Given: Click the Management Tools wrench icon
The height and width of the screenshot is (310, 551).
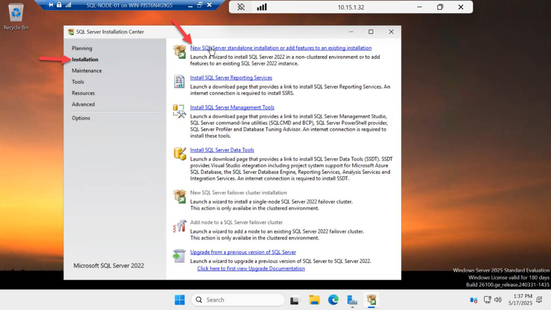Looking at the screenshot, I should pos(180,111).
